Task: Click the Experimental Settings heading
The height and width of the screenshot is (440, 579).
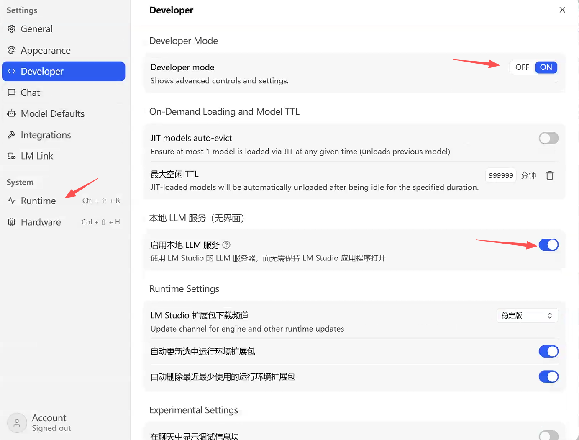Action: point(194,410)
